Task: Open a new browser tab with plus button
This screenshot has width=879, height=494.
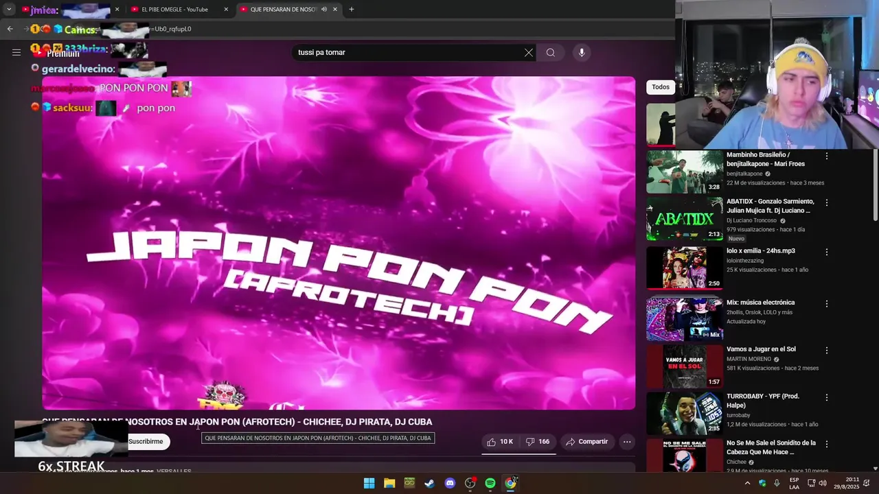Action: 352,10
